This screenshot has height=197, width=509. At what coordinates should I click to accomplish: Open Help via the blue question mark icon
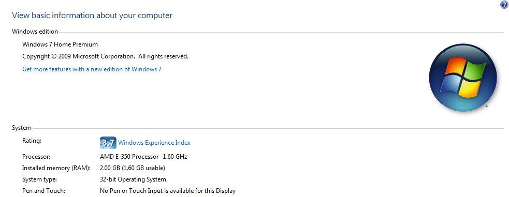pos(504,4)
